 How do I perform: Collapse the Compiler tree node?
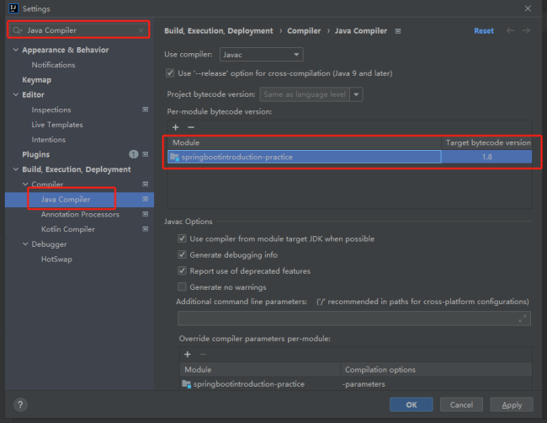click(x=25, y=184)
